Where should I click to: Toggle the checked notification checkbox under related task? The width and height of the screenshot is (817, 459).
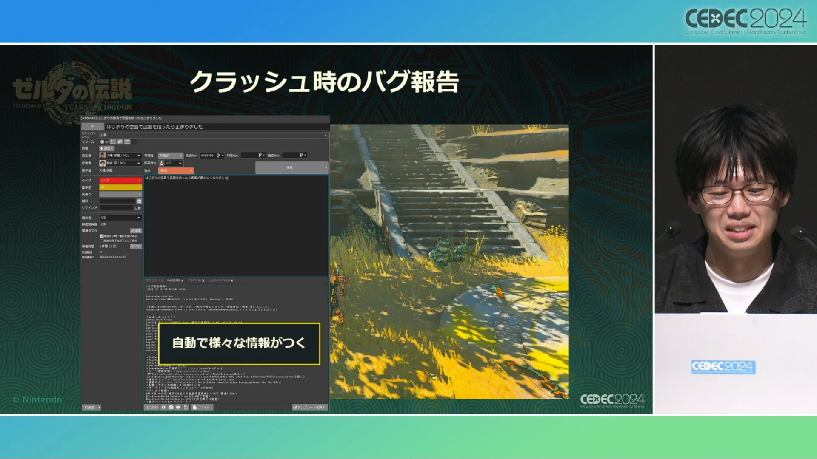pyautogui.click(x=102, y=236)
